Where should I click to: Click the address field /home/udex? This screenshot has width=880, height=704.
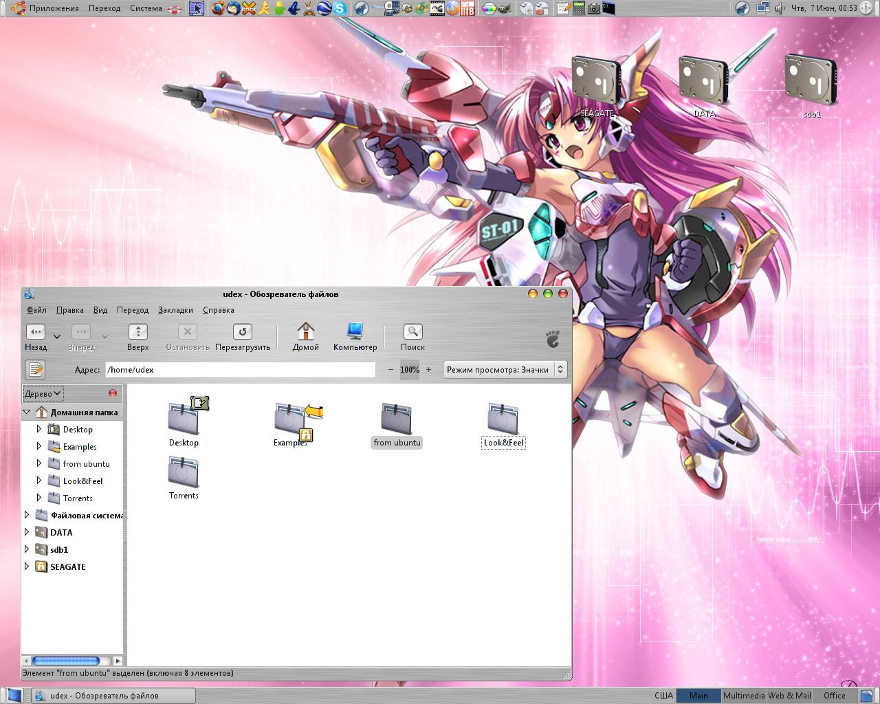tap(241, 370)
